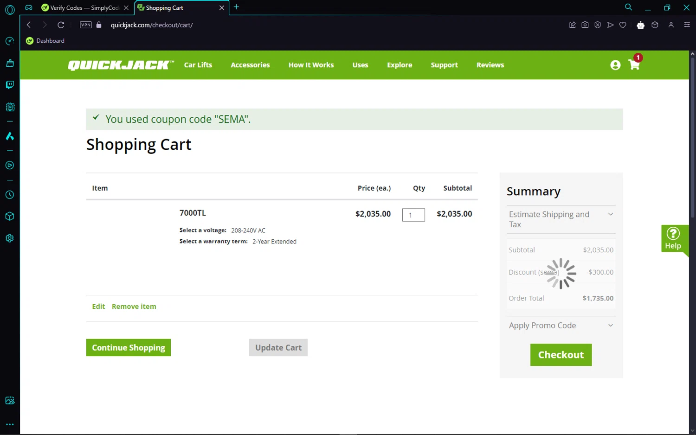Viewport: 696px width, 435px height.
Task: Close the Shopping Cart tab
Action: click(x=222, y=8)
